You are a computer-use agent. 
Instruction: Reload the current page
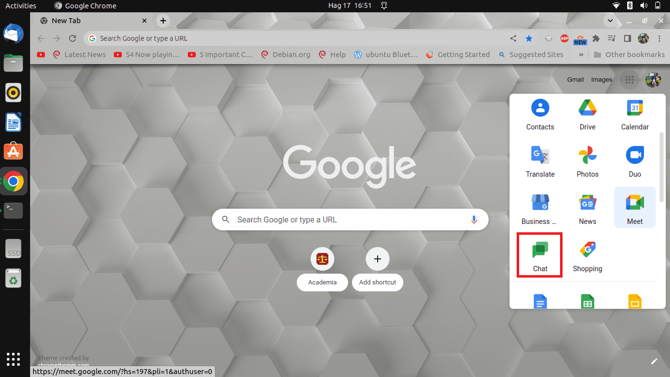(x=72, y=38)
